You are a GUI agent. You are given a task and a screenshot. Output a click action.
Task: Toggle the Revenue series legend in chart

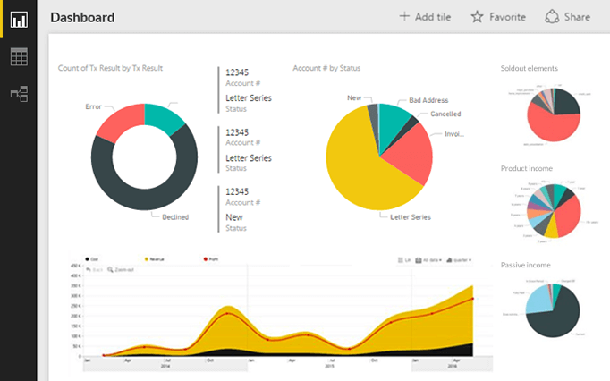147,259
